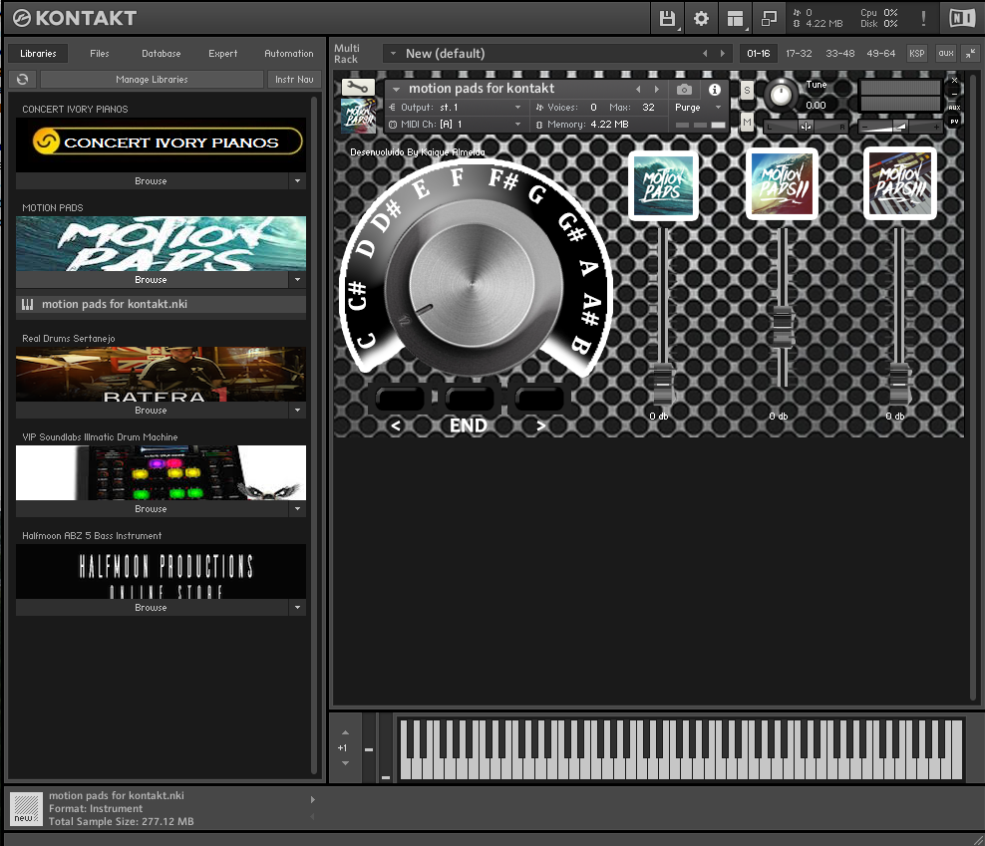Click the info pane expand arrow

coord(313,799)
